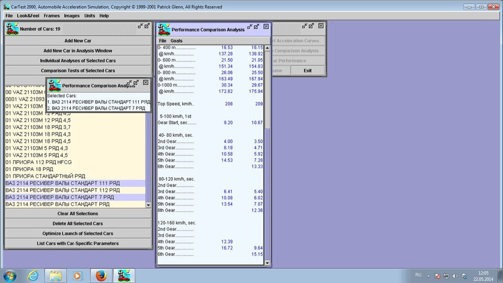Image resolution: width=503 pixels, height=283 pixels.
Task: Click List Cars with Car-Specific Parameters
Action: click(78, 244)
